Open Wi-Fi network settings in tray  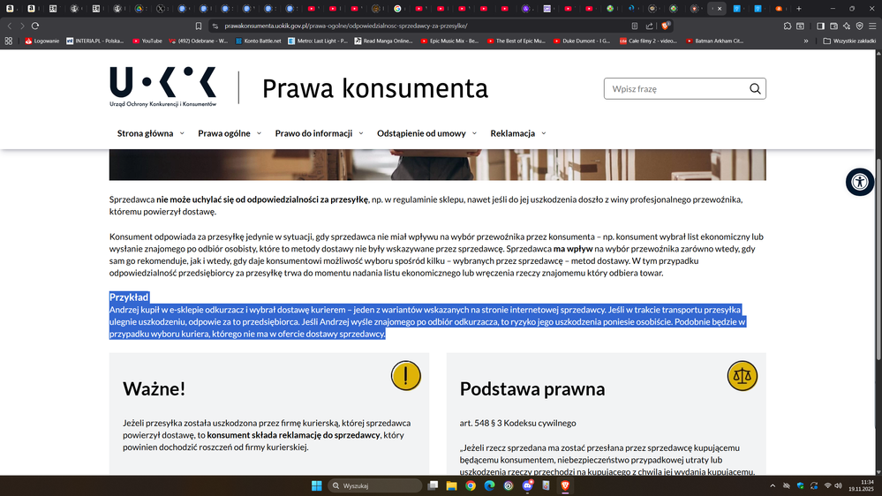click(827, 486)
